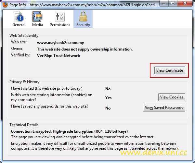Open the General tab icon
Screen dimensions: 195x163
(x=19, y=17)
